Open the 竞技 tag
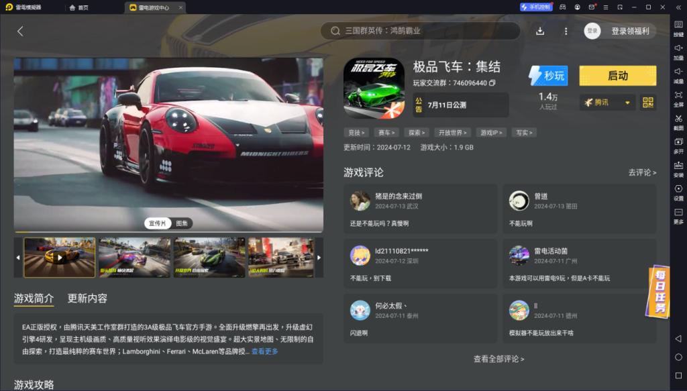This screenshot has height=391, width=687. pyautogui.click(x=356, y=133)
